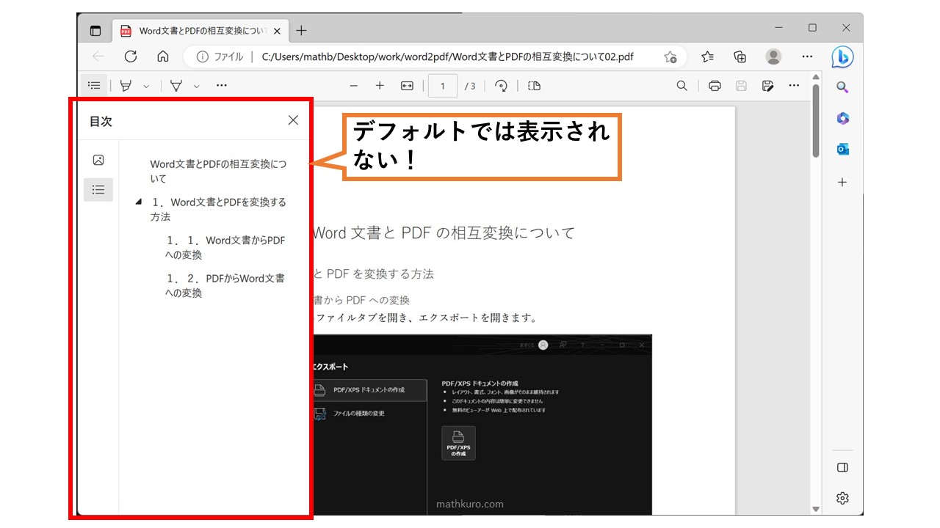This screenshot has height=528, width=940.
Task: Add a sidebar app with plus
Action: (x=842, y=182)
